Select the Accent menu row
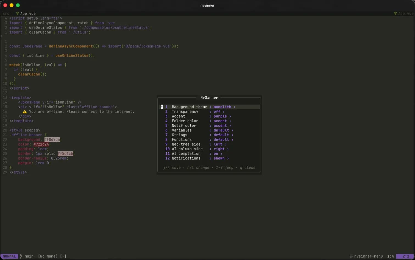The image size is (415, 260). tap(209, 116)
